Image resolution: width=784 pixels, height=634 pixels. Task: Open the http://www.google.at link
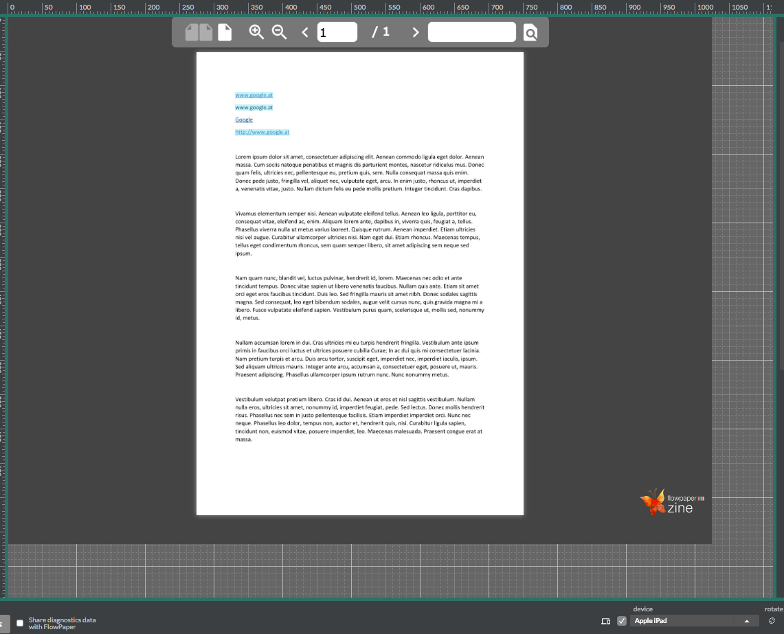pos(262,132)
